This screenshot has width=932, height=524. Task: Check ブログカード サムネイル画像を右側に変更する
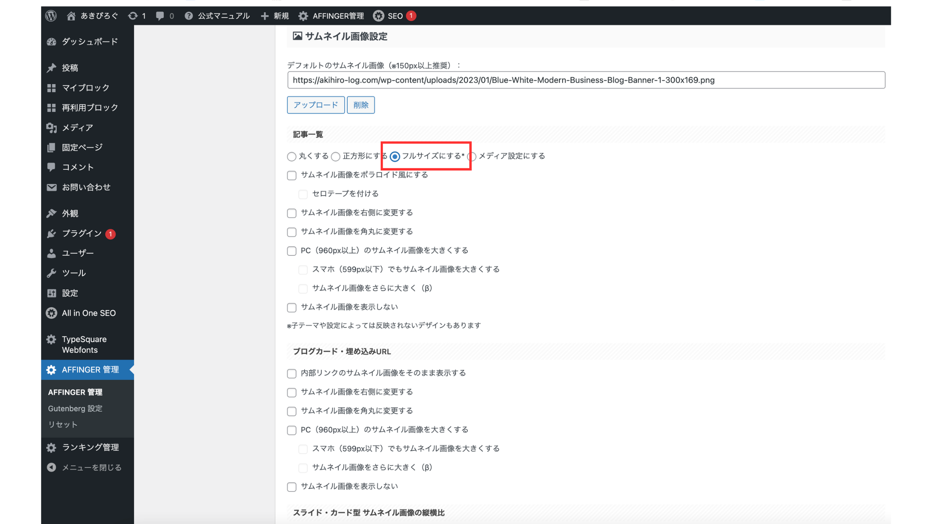pos(292,393)
